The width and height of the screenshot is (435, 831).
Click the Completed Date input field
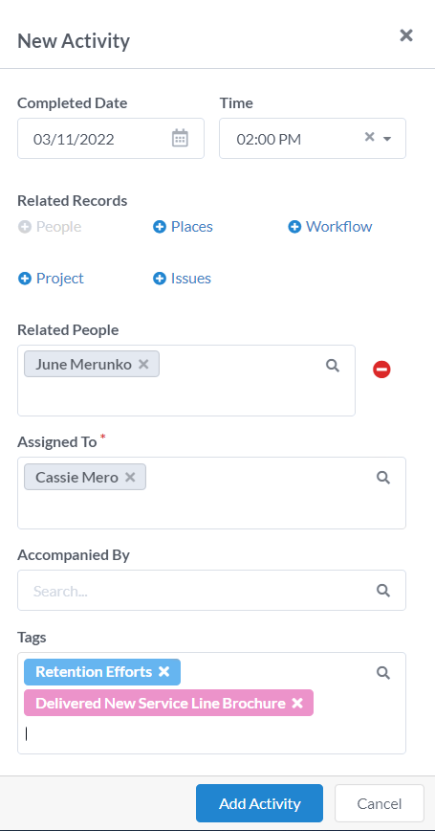point(111,138)
